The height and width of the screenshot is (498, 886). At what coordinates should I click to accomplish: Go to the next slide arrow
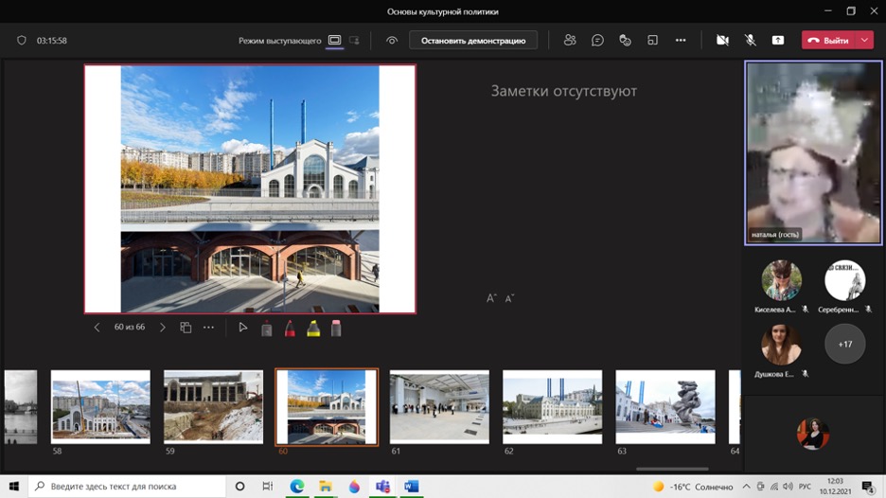coord(162,328)
